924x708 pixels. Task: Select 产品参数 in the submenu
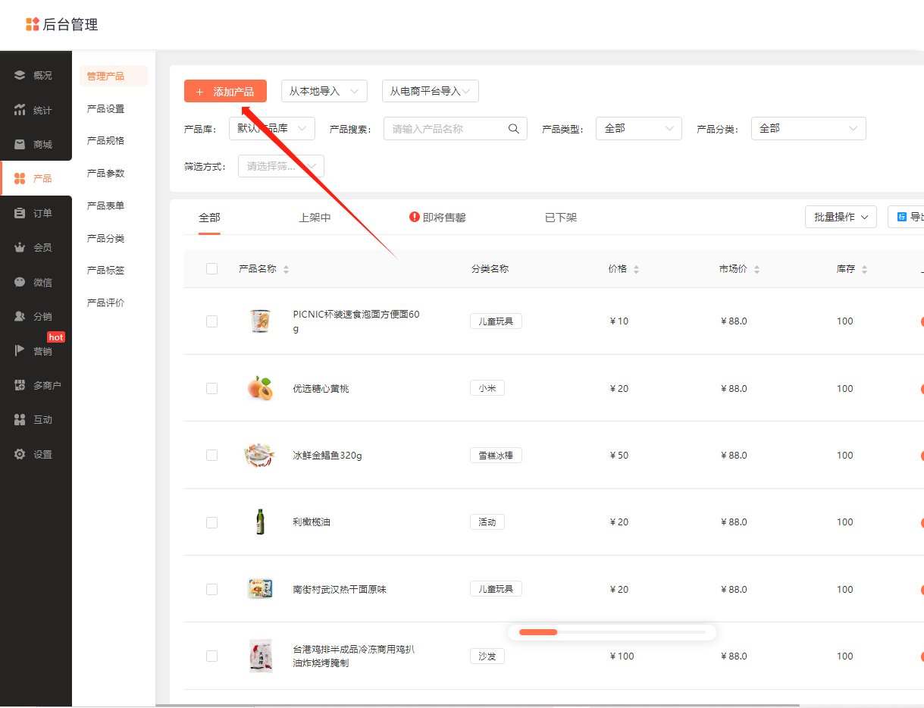pos(106,173)
